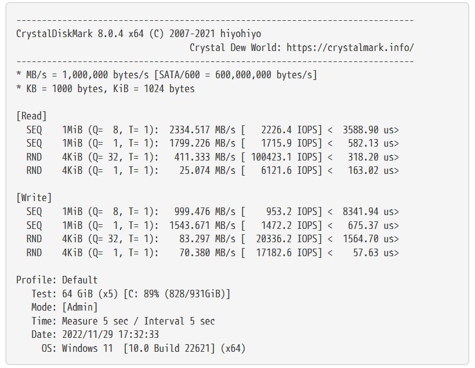Screen dimensions: 475x368
Task: Click the Date 2022/11/29 line
Action: [95, 334]
